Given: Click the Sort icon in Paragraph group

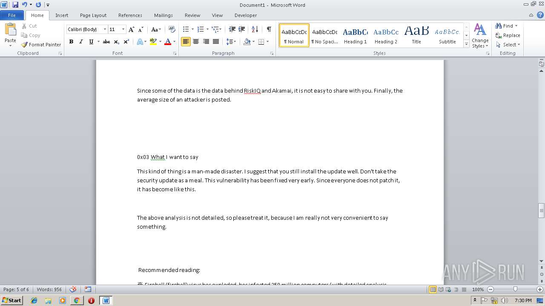Looking at the screenshot, I should pyautogui.click(x=255, y=29).
